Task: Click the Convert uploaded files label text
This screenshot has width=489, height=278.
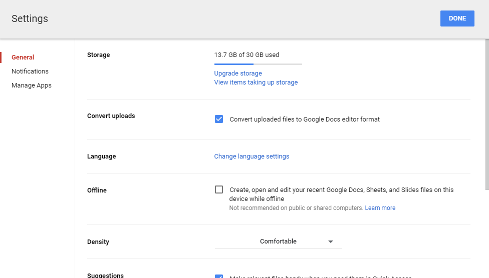Action: point(305,119)
